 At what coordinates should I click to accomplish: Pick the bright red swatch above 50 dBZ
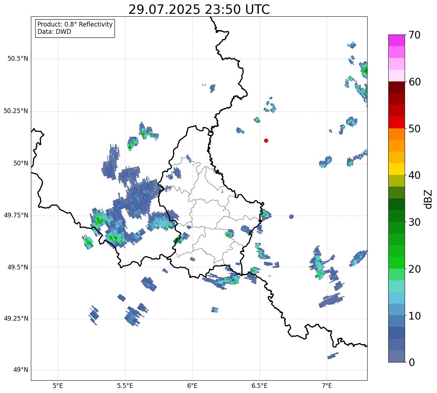(x=396, y=122)
